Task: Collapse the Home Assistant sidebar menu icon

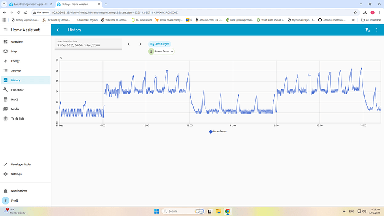Action: pos(6,30)
